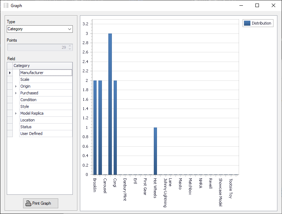Click the Points value field showing 29
Screen dimensions: 282x214
coord(38,47)
